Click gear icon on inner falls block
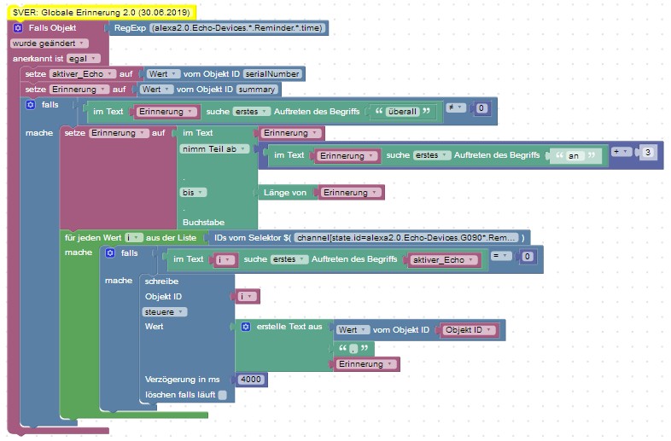The image size is (671, 441). [x=109, y=253]
